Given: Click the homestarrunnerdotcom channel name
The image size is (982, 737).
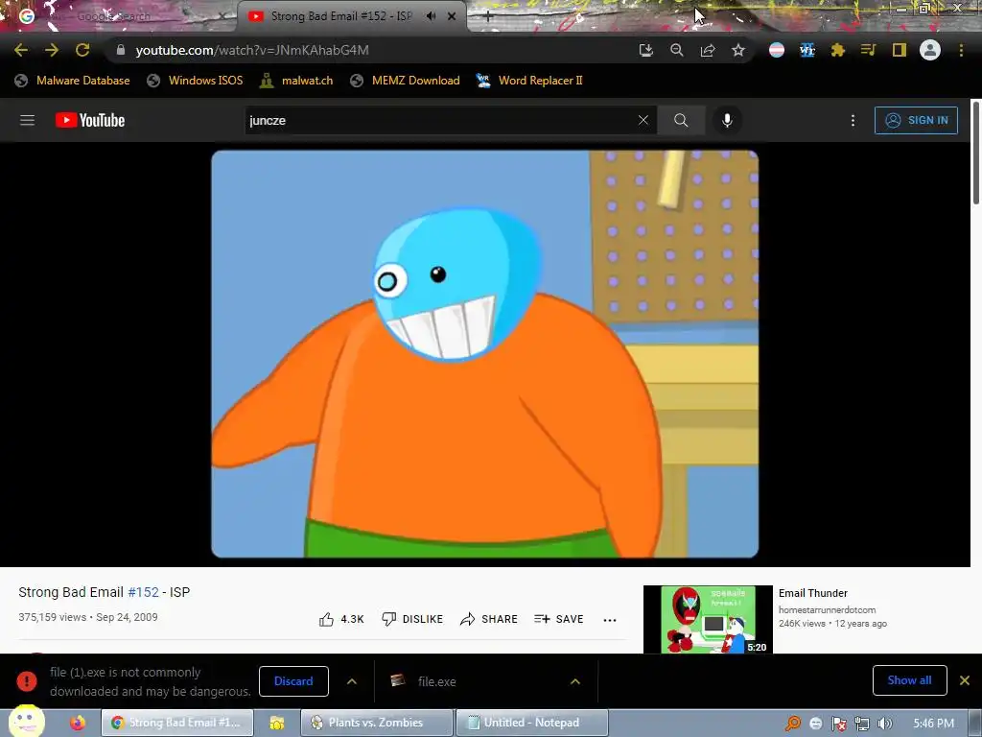Looking at the screenshot, I should pos(827,609).
